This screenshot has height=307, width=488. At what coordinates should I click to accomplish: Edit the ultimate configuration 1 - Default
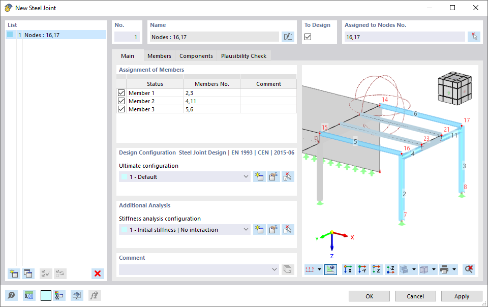[x=273, y=177]
